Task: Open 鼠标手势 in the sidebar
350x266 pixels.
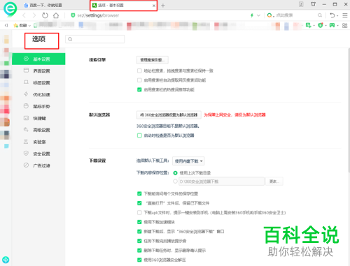Action: point(38,106)
